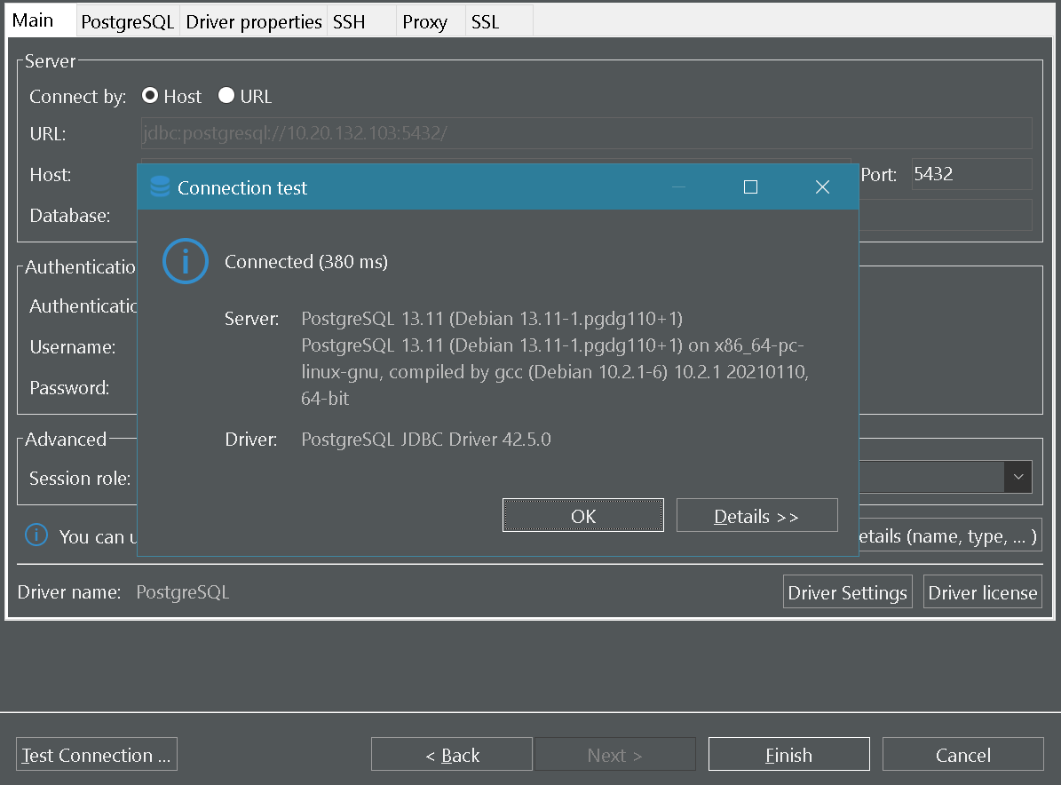
Task: Open the Driver license button
Action: pos(983,592)
